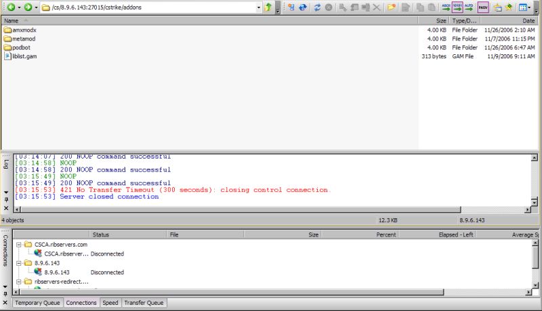Toggle PASV passive mode
This screenshot has width=542, height=311.
click(x=482, y=7)
